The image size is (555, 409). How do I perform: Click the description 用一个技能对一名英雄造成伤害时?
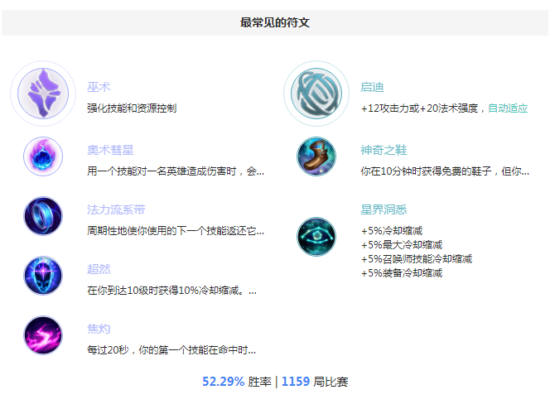(162, 171)
